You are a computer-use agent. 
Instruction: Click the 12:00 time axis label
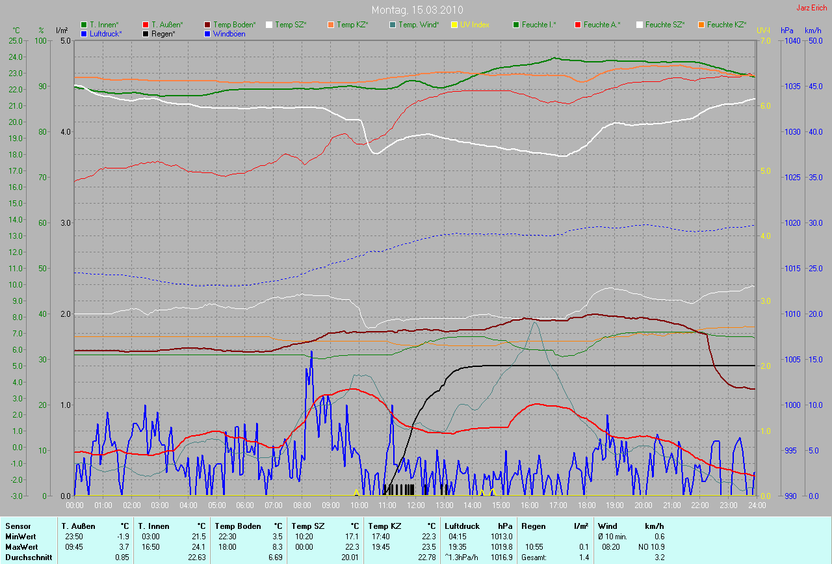tap(415, 505)
